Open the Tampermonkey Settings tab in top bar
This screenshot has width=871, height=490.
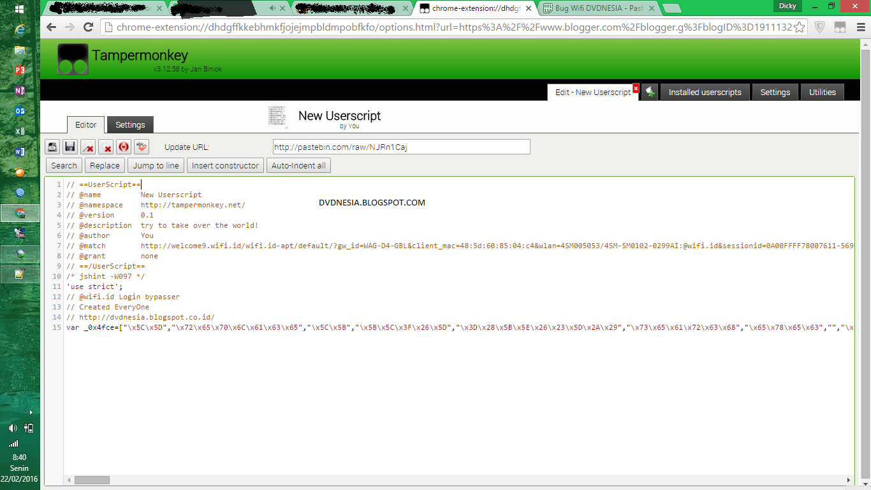click(x=775, y=92)
